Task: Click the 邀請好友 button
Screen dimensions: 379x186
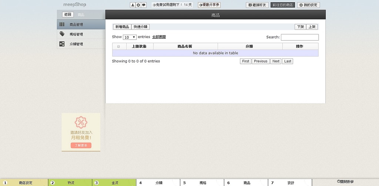Action: (257, 5)
